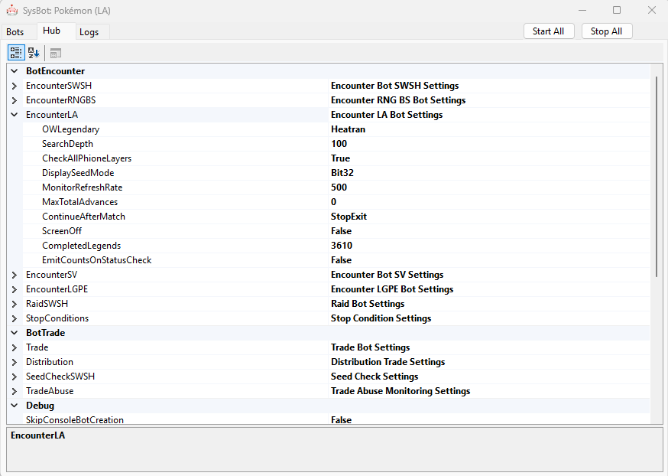Close the SysBot window
Image resolution: width=668 pixels, height=476 pixels.
click(652, 10)
